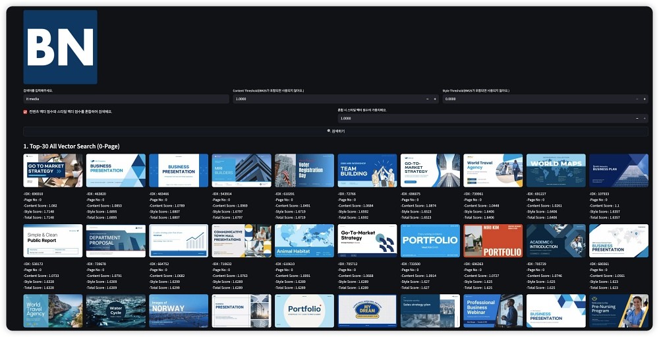Increase the style vector weight value
This screenshot has height=337, width=659.
645,119
